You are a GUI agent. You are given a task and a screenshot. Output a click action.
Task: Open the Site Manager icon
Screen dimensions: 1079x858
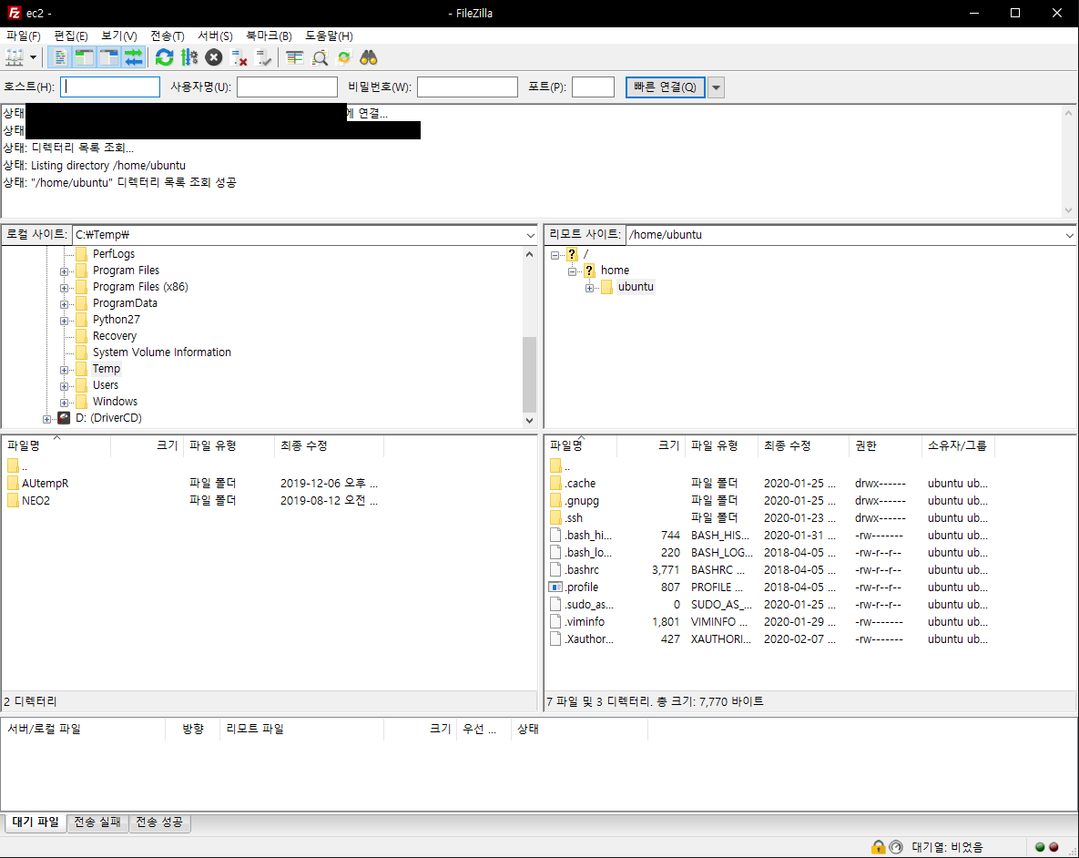point(15,58)
